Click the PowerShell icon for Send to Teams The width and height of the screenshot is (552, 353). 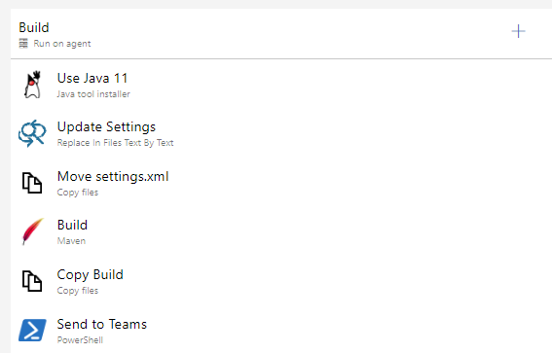point(32,330)
